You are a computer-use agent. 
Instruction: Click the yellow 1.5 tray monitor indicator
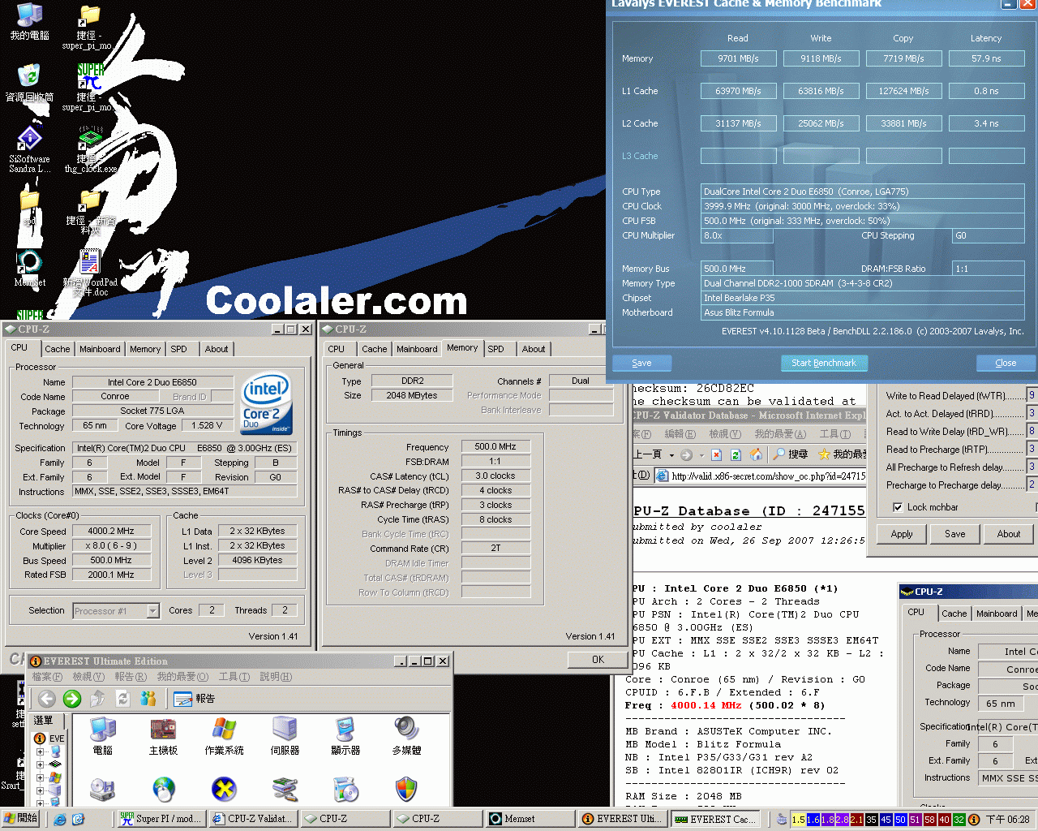[x=799, y=820]
